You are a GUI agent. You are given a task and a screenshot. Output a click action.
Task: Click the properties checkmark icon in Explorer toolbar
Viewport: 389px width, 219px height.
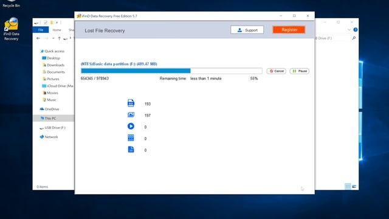(x=46, y=23)
